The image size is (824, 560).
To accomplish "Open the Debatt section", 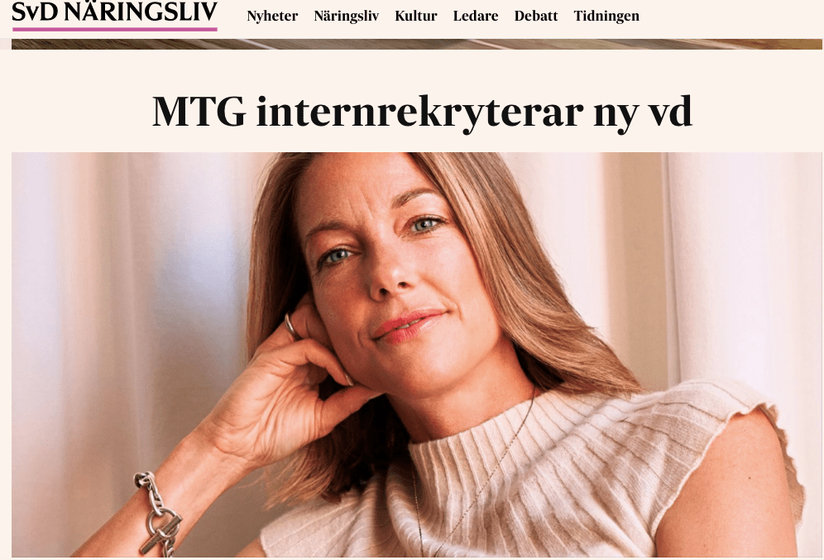I will (536, 17).
